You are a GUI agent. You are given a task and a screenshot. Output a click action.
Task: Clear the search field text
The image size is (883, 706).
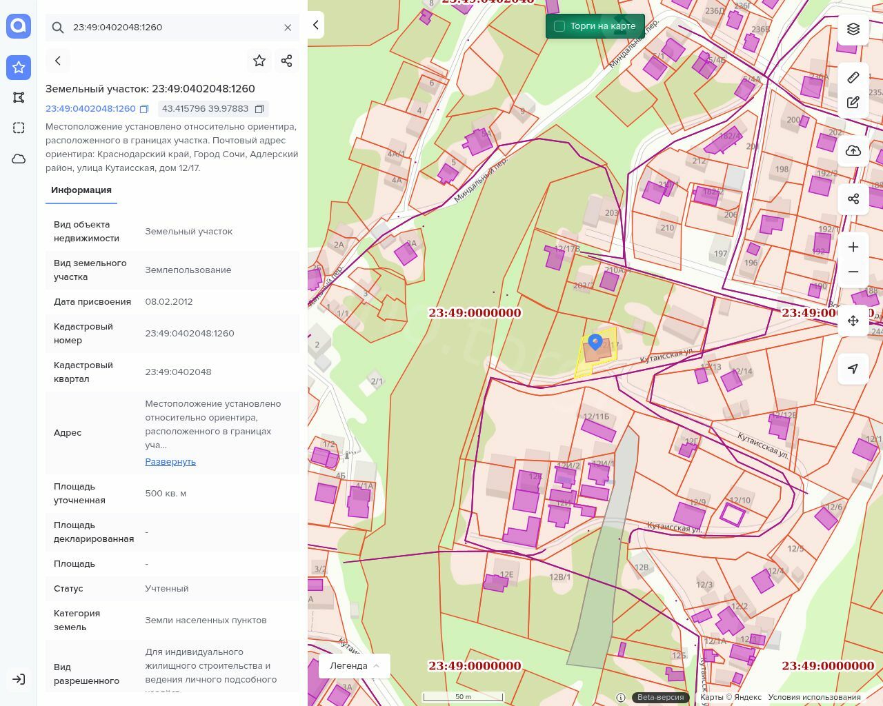[288, 28]
